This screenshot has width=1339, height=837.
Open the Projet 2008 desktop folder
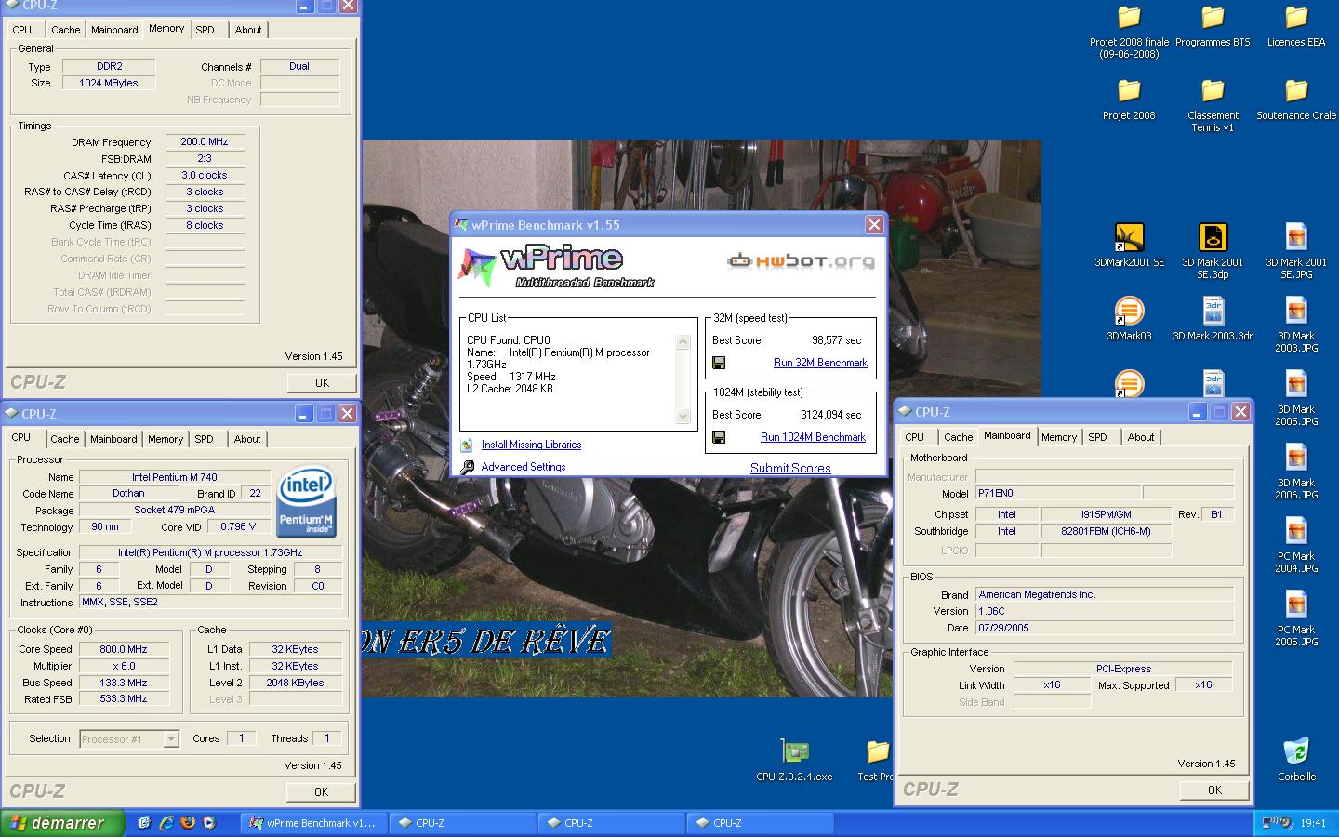pos(1129,100)
